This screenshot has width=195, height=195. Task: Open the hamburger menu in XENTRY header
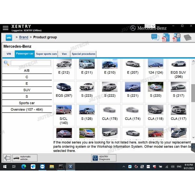point(6,28)
